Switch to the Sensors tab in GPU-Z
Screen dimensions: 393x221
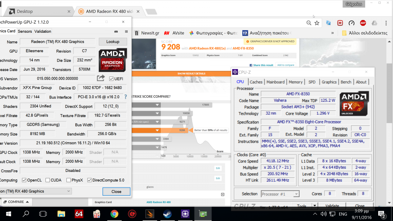point(25,31)
